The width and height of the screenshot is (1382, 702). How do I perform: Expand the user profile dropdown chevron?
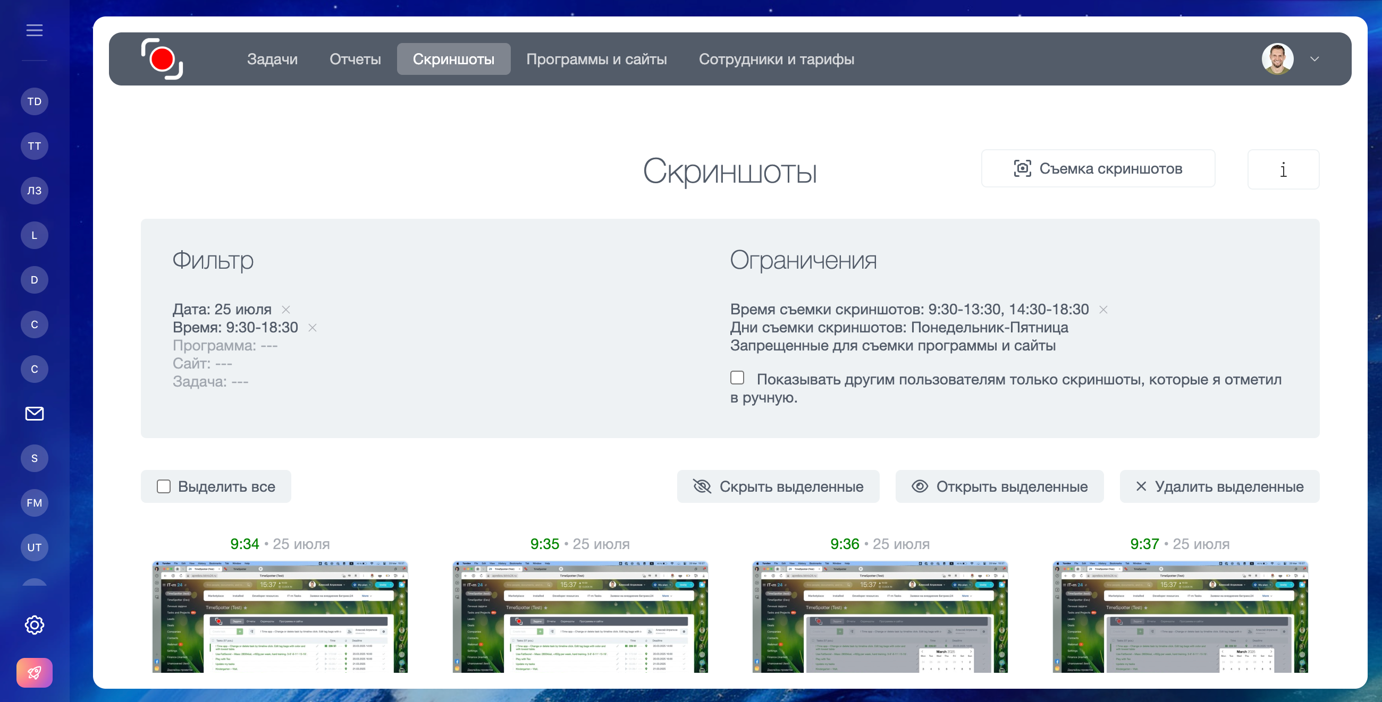tap(1314, 59)
